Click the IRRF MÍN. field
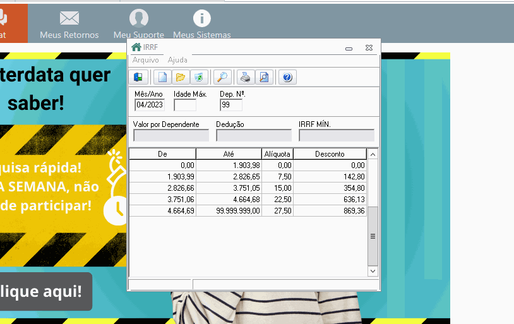This screenshot has width=514, height=324. 337,135
